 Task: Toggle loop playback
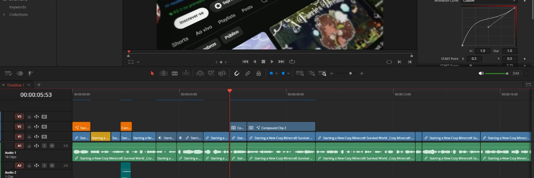pos(292,62)
